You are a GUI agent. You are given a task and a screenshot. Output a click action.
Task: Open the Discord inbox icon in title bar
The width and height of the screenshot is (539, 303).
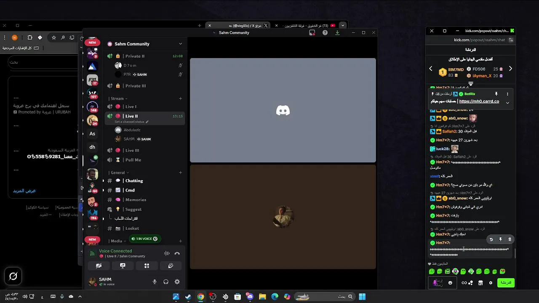(312, 32)
